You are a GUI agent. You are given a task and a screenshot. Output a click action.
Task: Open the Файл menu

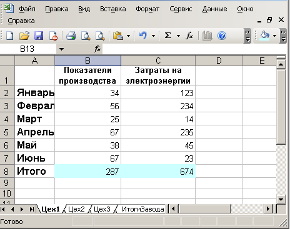[27, 9]
